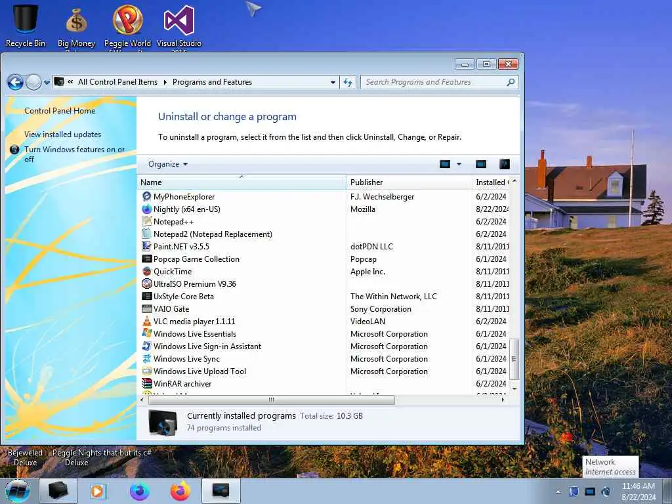Click the UxStyle Core Beta icon
This screenshot has width=672, height=504.
(x=146, y=296)
